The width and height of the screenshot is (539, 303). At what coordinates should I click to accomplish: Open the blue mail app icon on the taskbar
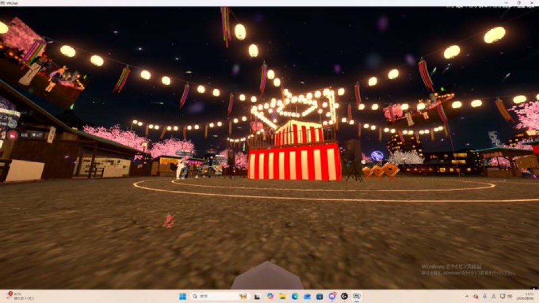click(x=307, y=296)
